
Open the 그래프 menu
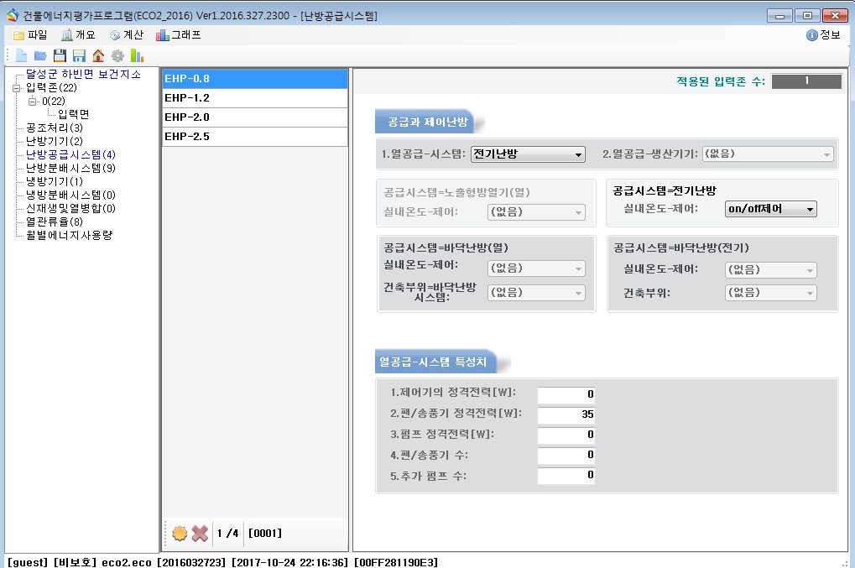point(178,35)
